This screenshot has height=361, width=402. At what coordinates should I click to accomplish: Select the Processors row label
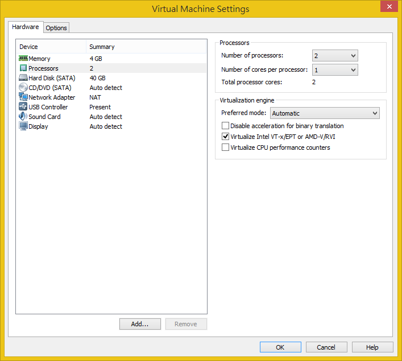point(43,68)
